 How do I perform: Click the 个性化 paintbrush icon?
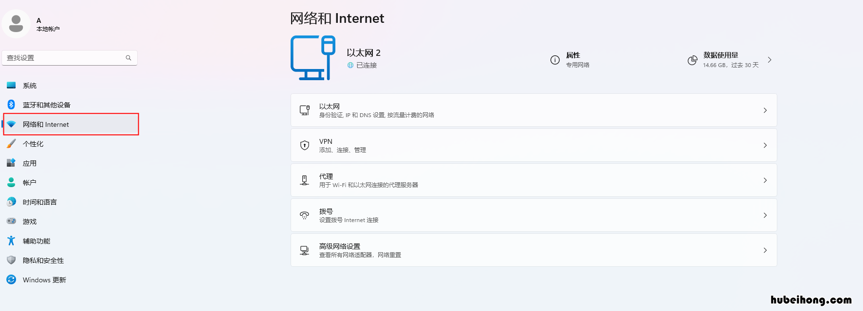point(11,144)
